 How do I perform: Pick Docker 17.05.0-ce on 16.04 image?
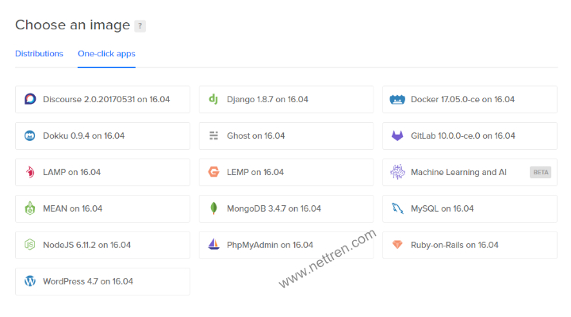tap(469, 99)
